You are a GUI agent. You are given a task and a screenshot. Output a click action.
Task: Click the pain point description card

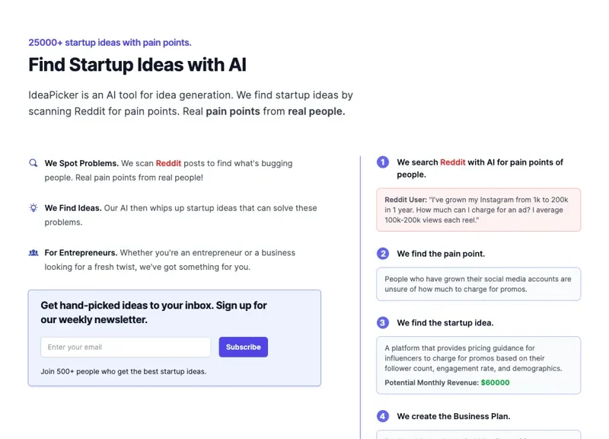(478, 284)
